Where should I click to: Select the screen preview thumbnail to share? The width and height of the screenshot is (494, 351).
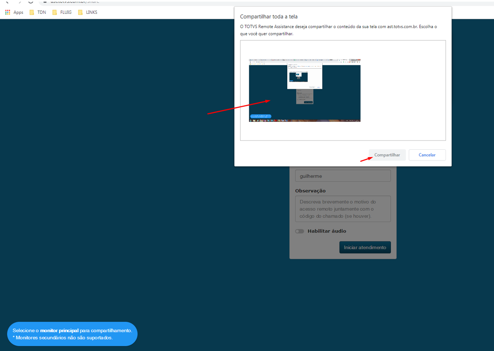305,90
